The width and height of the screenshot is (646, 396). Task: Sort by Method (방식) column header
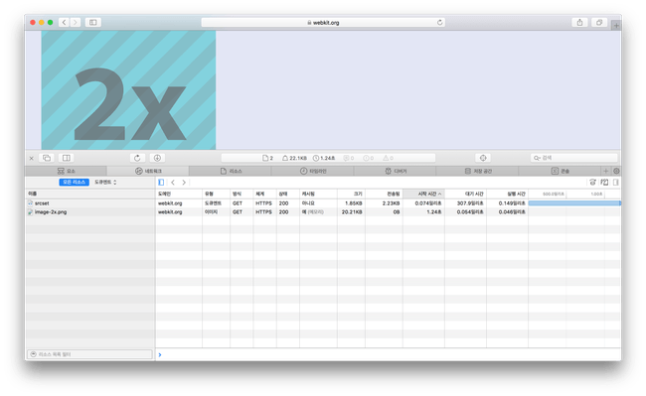[242, 194]
